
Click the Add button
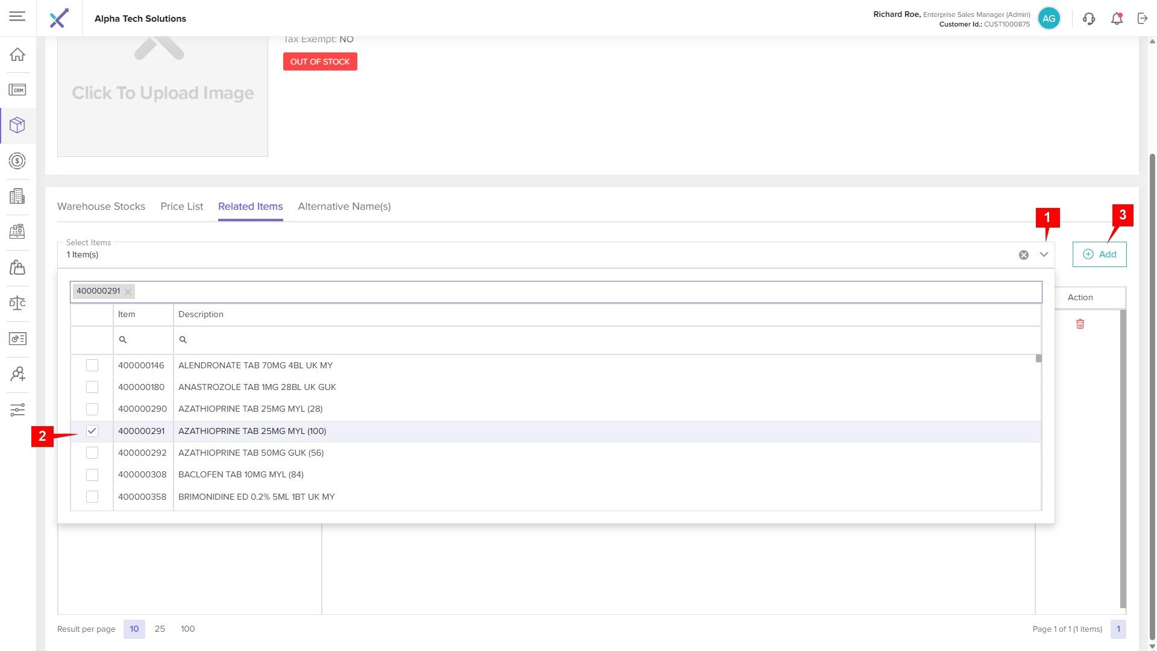click(x=1099, y=254)
